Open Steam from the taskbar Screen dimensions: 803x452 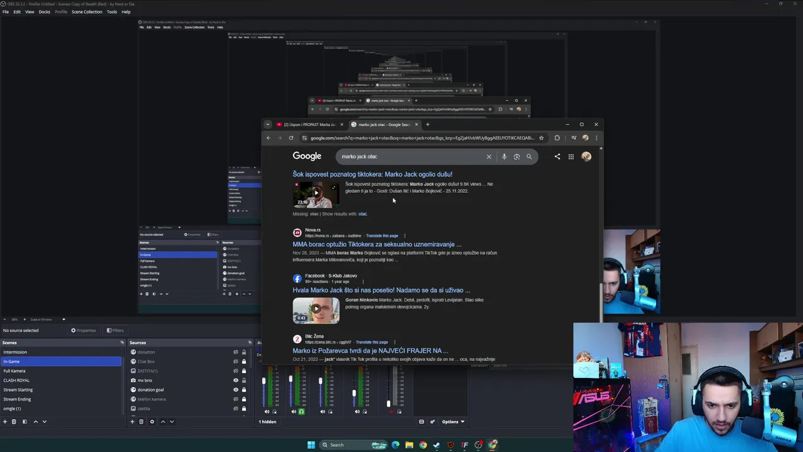point(437,445)
